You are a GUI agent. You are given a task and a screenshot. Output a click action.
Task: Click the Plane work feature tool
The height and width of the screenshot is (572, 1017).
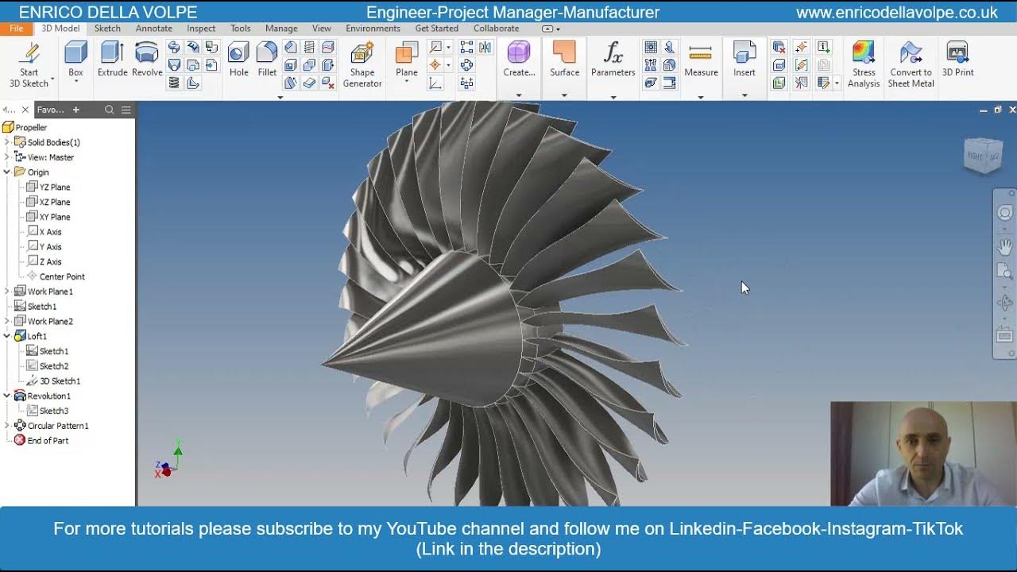407,60
